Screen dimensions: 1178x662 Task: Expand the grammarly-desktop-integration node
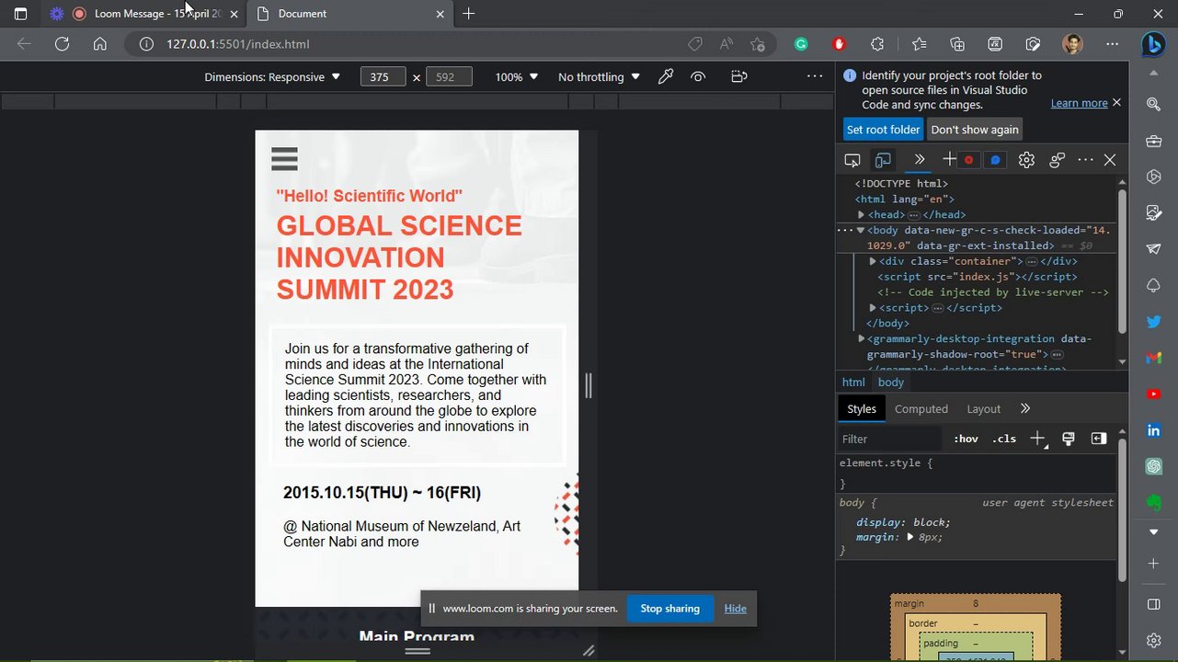coord(861,338)
